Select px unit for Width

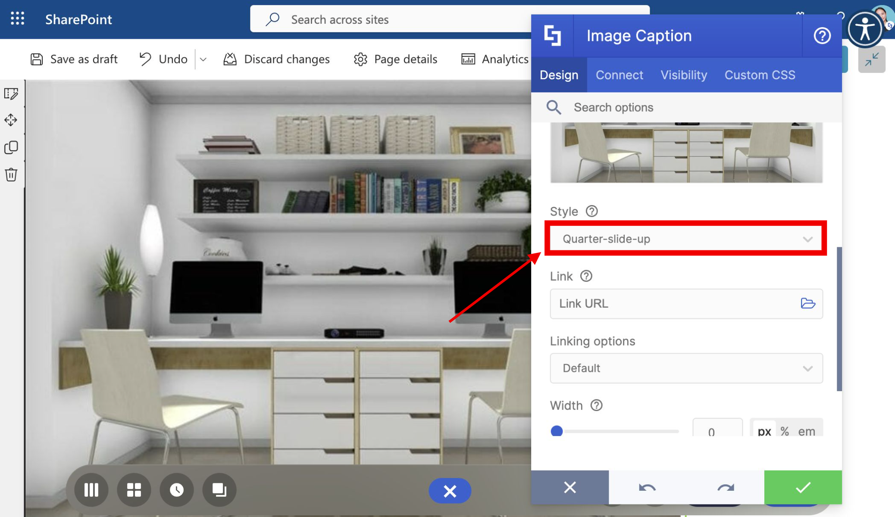[x=764, y=431]
